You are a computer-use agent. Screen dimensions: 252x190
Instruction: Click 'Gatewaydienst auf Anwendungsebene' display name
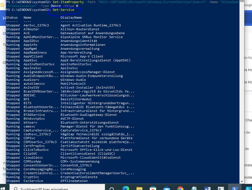click(x=93, y=33)
